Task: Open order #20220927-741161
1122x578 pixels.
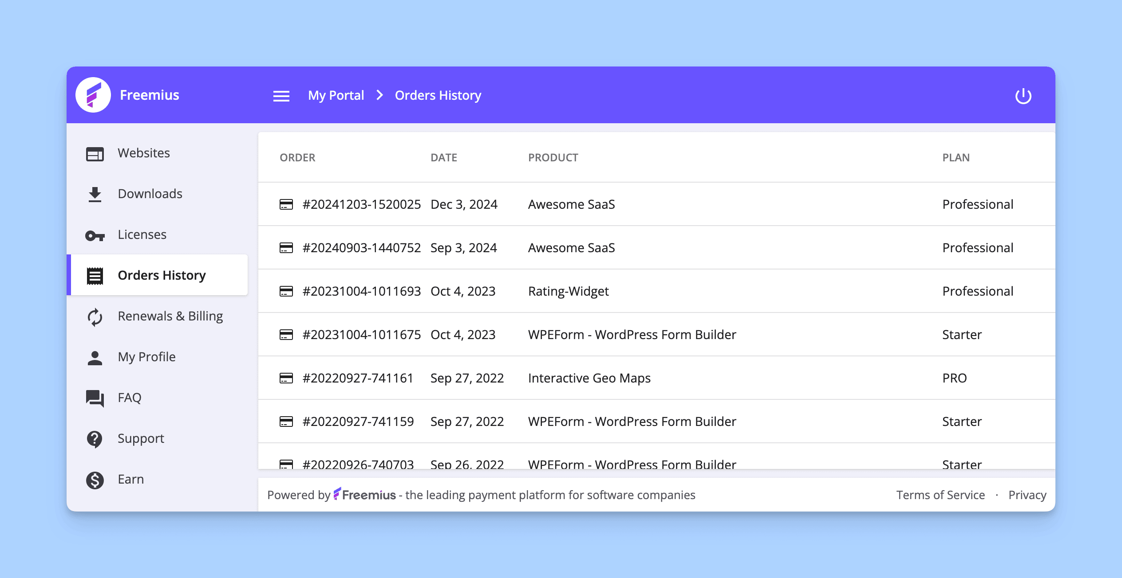Action: coord(358,378)
